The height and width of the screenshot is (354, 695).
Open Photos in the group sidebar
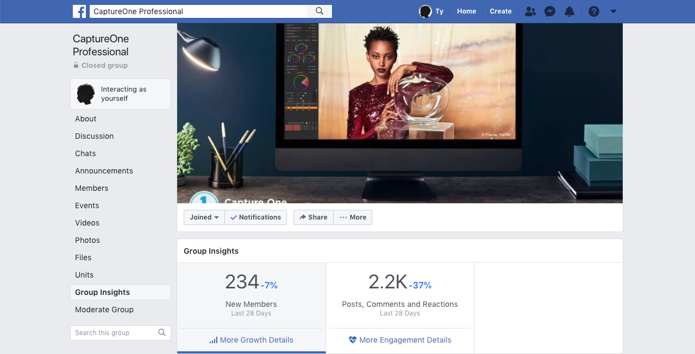pos(87,240)
